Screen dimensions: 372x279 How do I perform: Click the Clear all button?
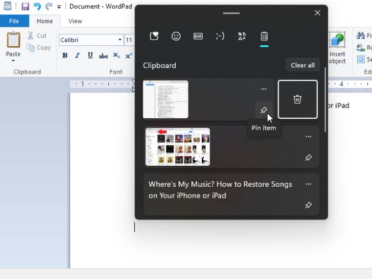pos(302,65)
